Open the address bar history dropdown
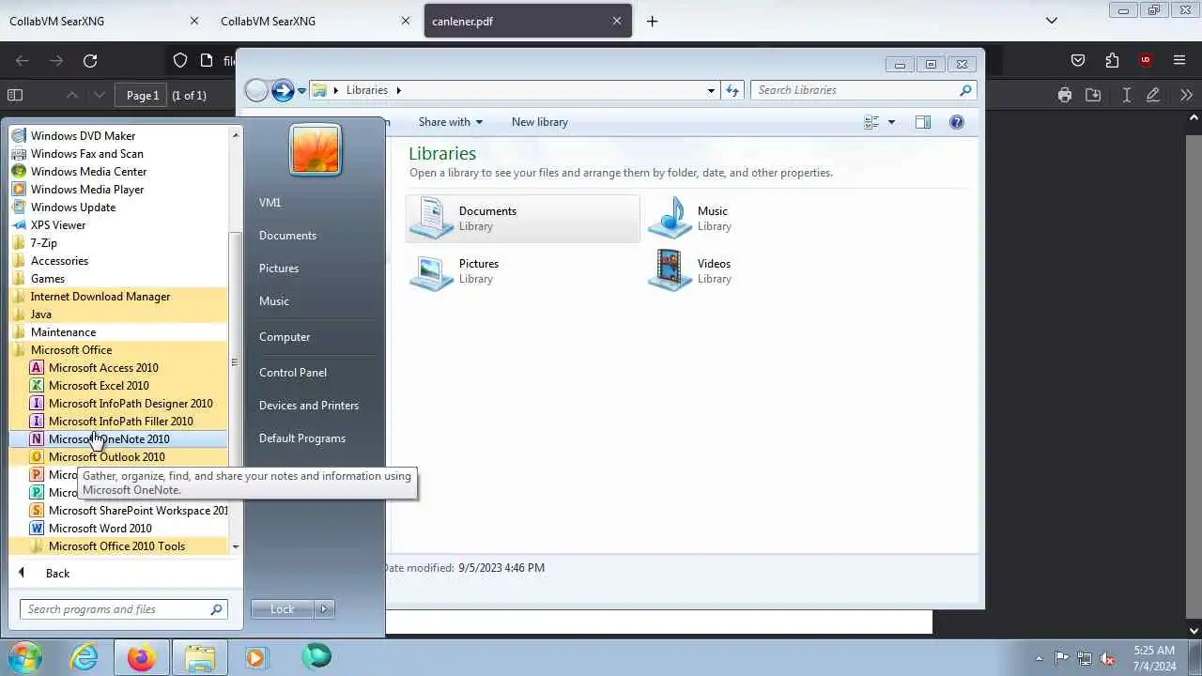 (x=711, y=90)
